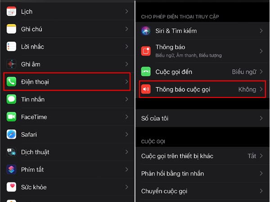Tap the Safari compass icon
Viewport: 270px width, 202px height.
click(11, 134)
